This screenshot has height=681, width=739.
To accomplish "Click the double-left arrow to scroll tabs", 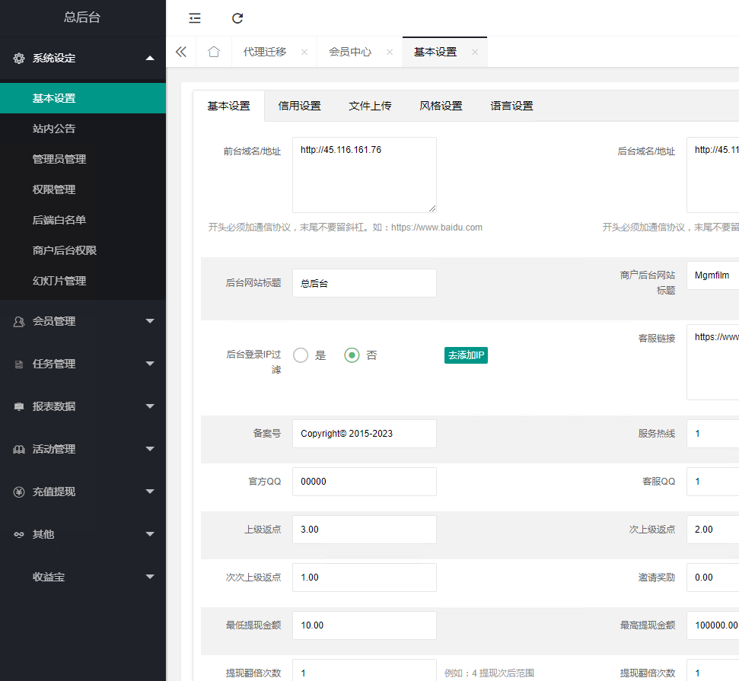I will click(181, 52).
